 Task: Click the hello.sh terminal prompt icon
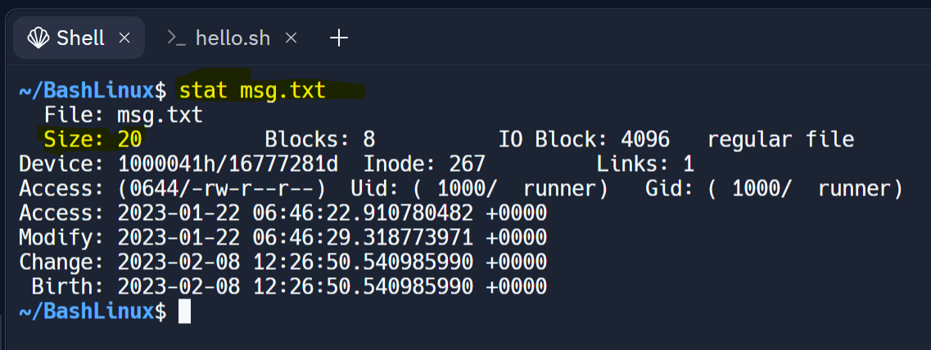[176, 38]
